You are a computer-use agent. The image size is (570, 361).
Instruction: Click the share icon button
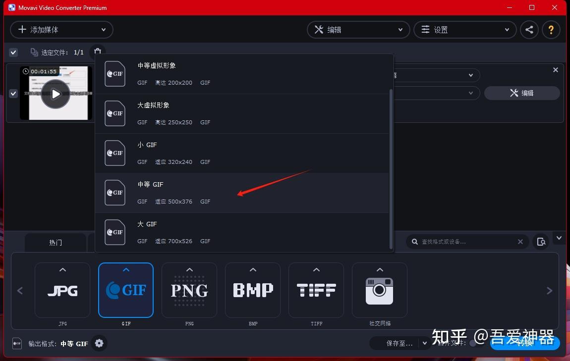(x=529, y=30)
